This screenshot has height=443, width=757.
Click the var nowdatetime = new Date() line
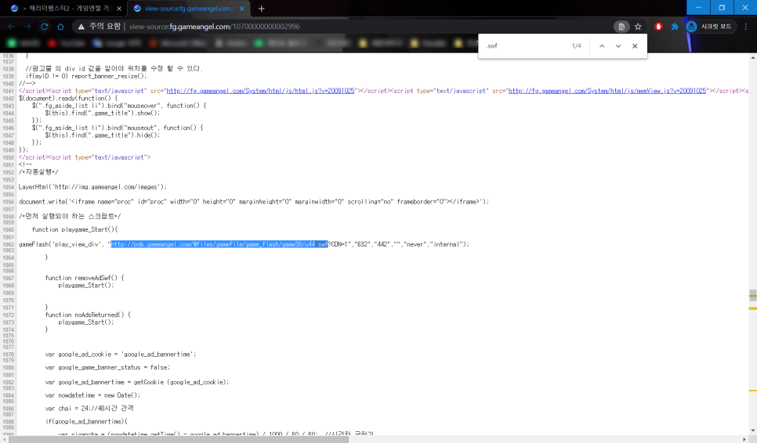coord(92,395)
